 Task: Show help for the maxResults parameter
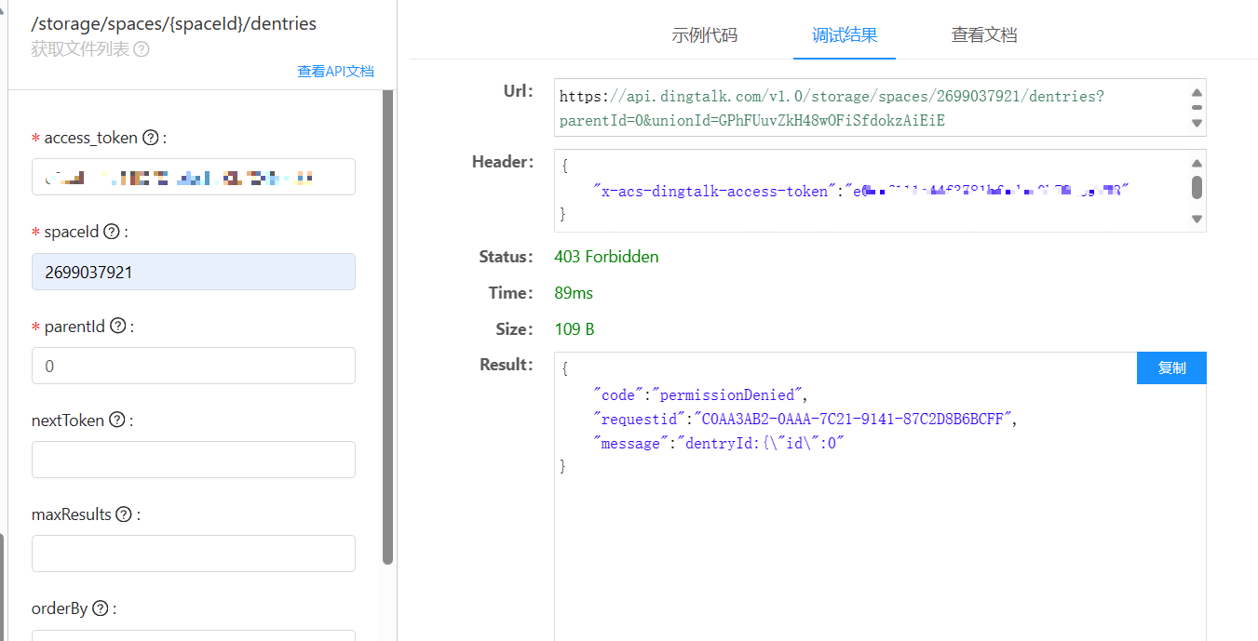point(124,514)
